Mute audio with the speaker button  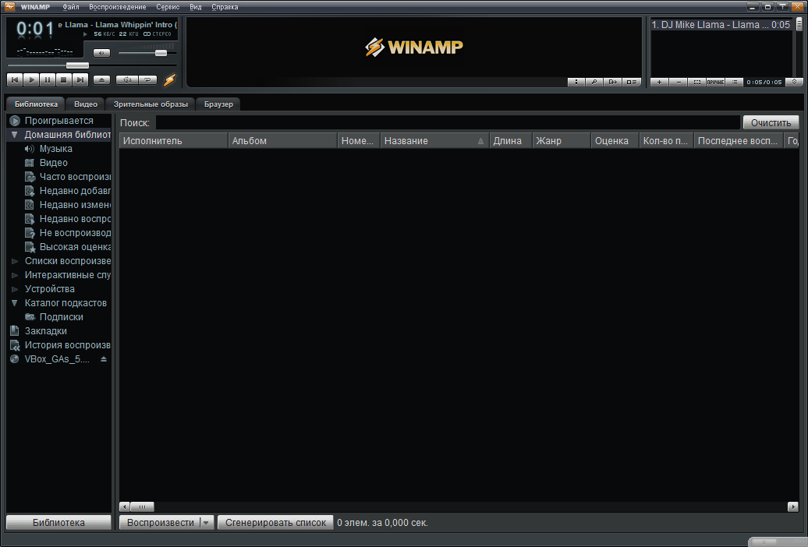[101, 52]
